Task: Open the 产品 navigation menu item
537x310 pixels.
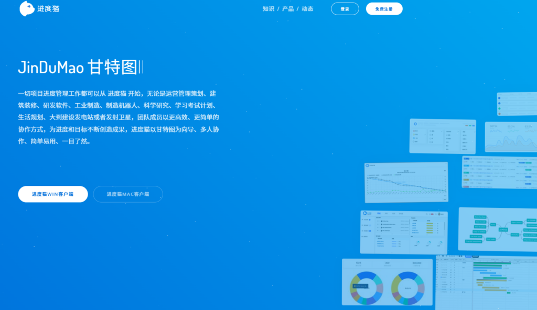Action: (x=287, y=8)
